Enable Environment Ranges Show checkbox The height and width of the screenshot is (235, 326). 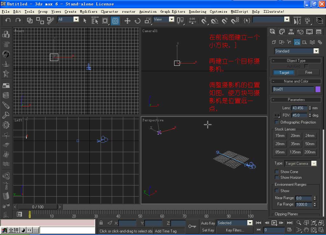277,191
